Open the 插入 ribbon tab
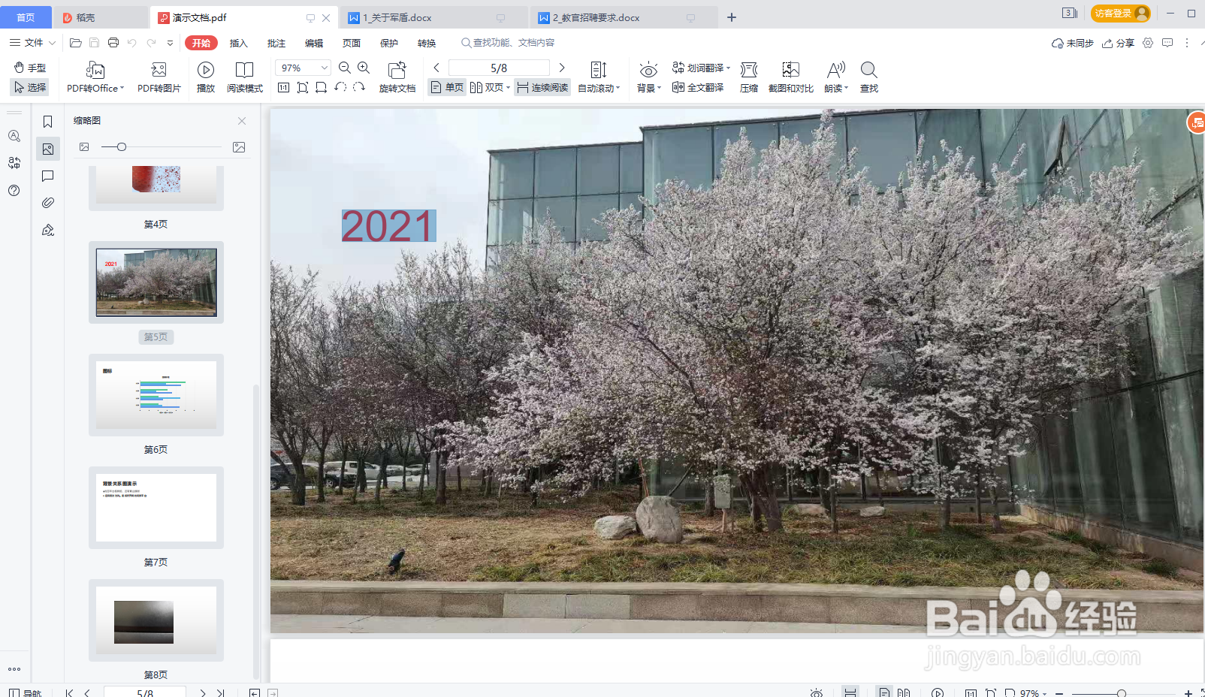Viewport: 1205px width, 697px height. click(x=238, y=43)
